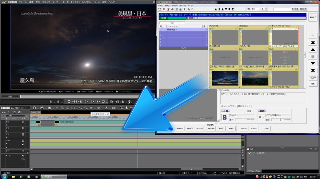Open 設定(S) menu in browser window
The width and height of the screenshot is (320, 179).
click(183, 5)
